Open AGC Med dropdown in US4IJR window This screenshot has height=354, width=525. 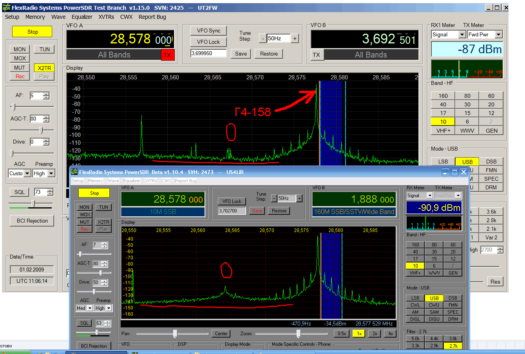click(x=90, y=308)
